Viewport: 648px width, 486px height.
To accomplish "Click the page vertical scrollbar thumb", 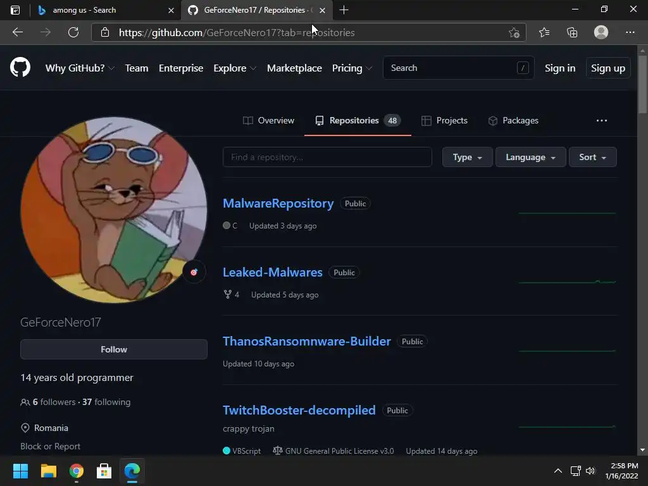I will point(642,84).
